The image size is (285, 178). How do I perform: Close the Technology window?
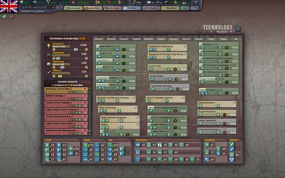(238, 29)
